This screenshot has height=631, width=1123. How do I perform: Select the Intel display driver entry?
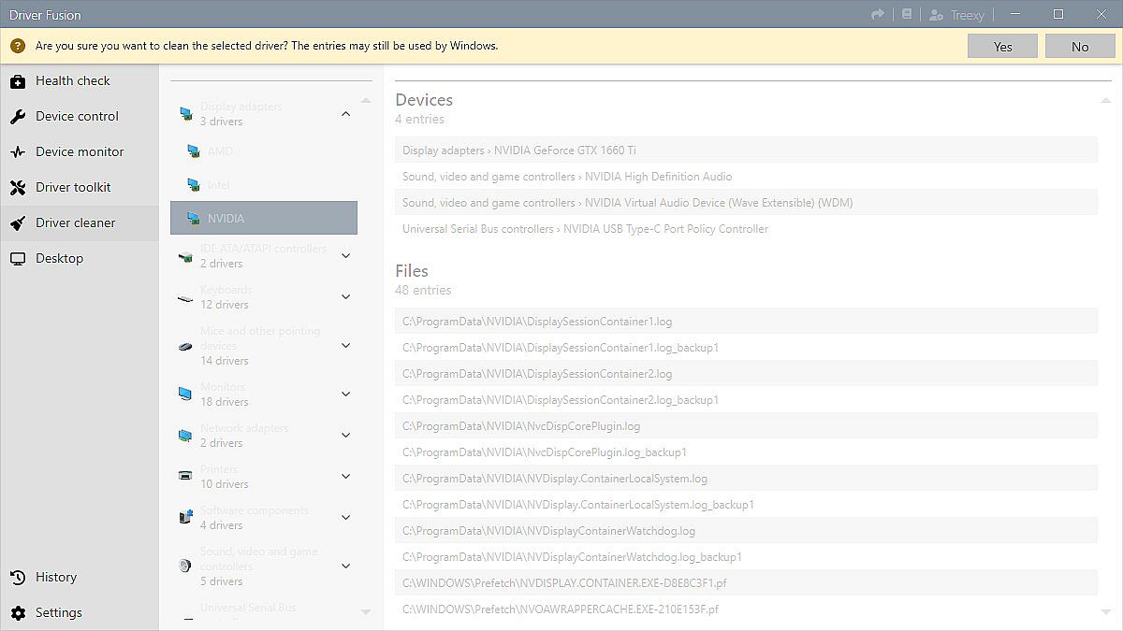[x=219, y=185]
